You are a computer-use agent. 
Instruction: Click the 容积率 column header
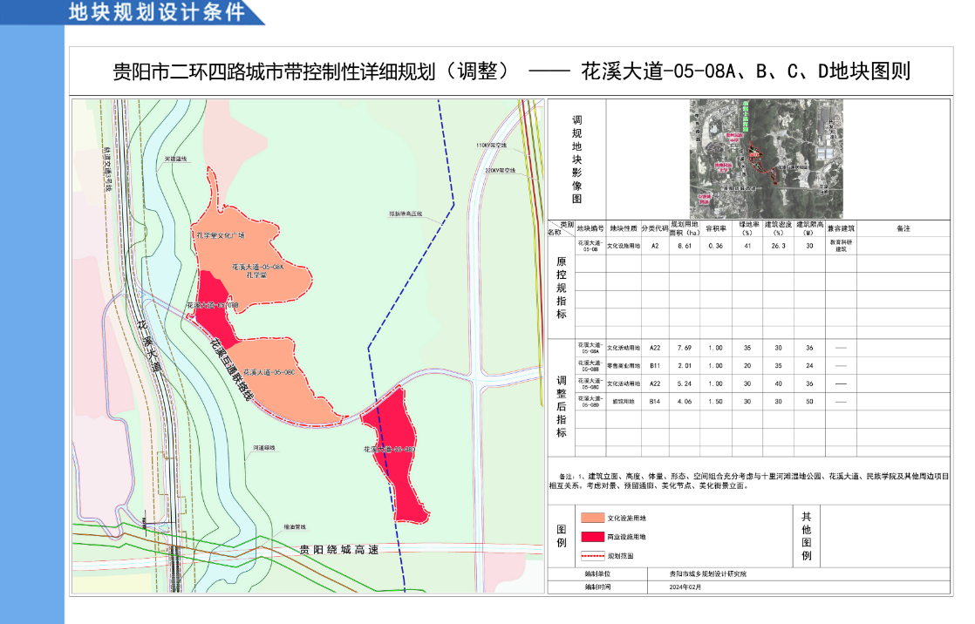[716, 229]
